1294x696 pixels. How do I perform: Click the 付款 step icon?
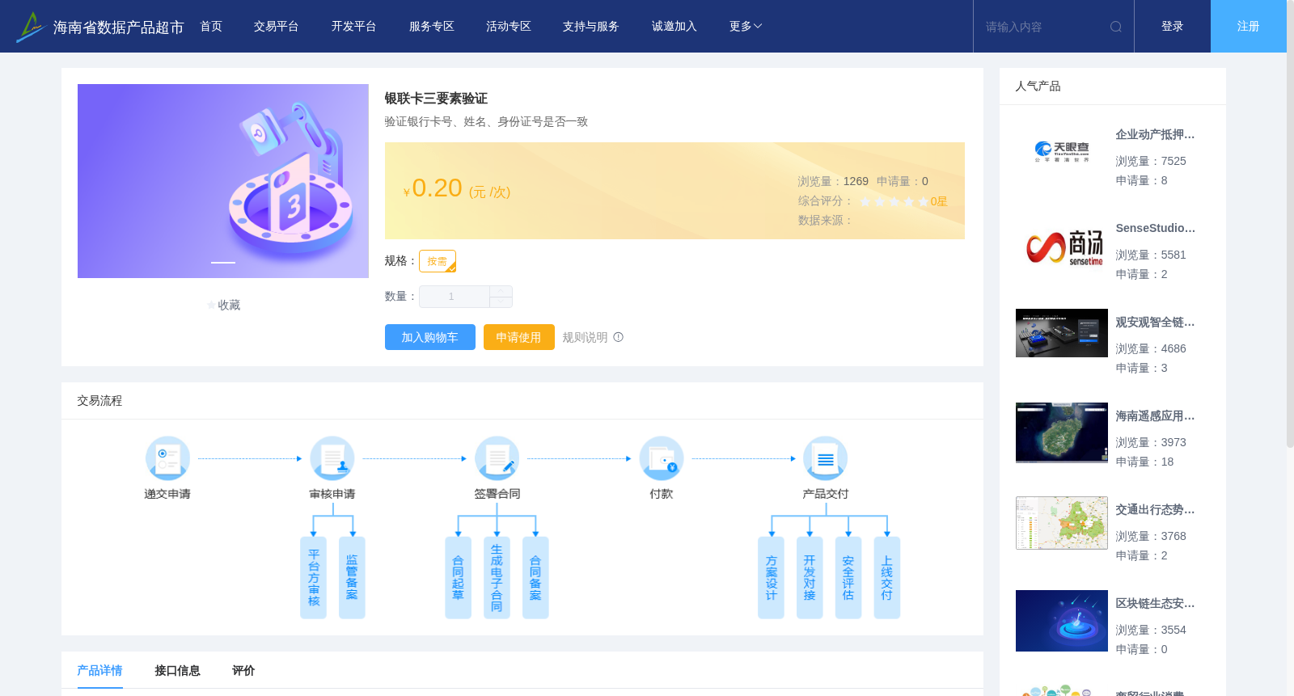click(662, 458)
